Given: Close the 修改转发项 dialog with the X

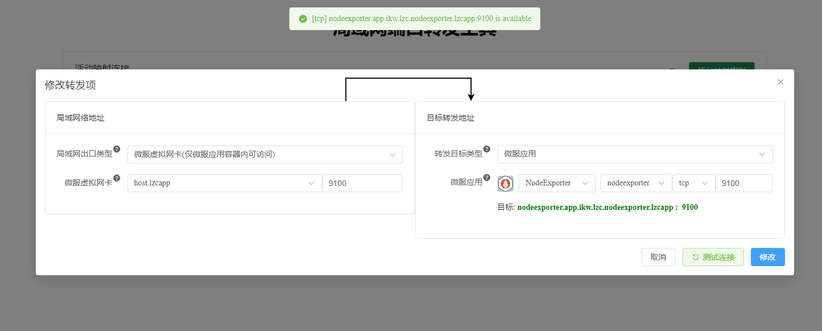Looking at the screenshot, I should [780, 82].
